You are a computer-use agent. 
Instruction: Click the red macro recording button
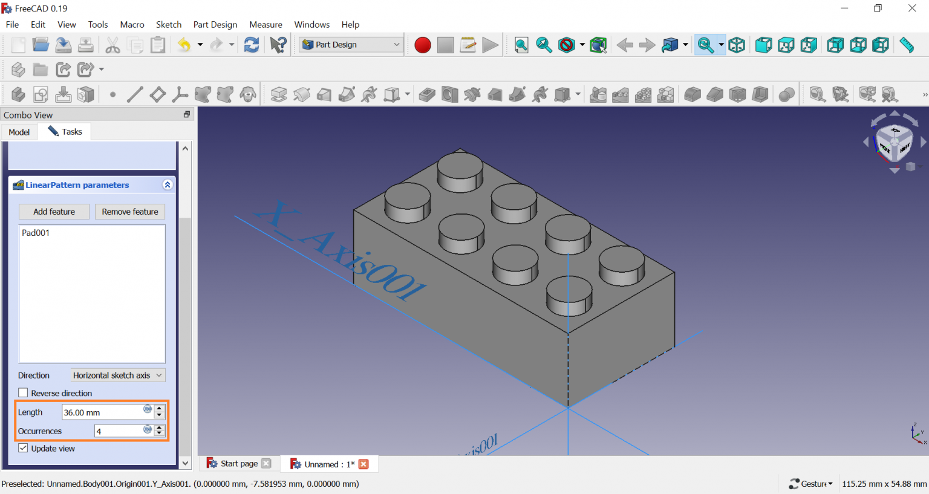point(422,45)
